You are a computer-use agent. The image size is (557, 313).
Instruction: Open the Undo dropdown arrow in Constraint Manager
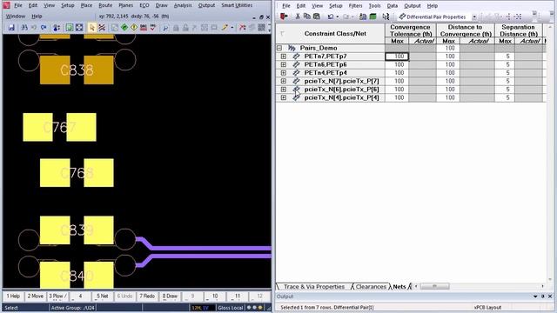click(337, 17)
